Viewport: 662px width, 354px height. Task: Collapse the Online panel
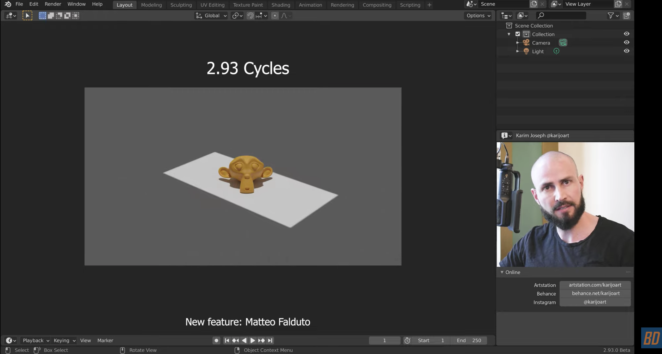click(502, 272)
